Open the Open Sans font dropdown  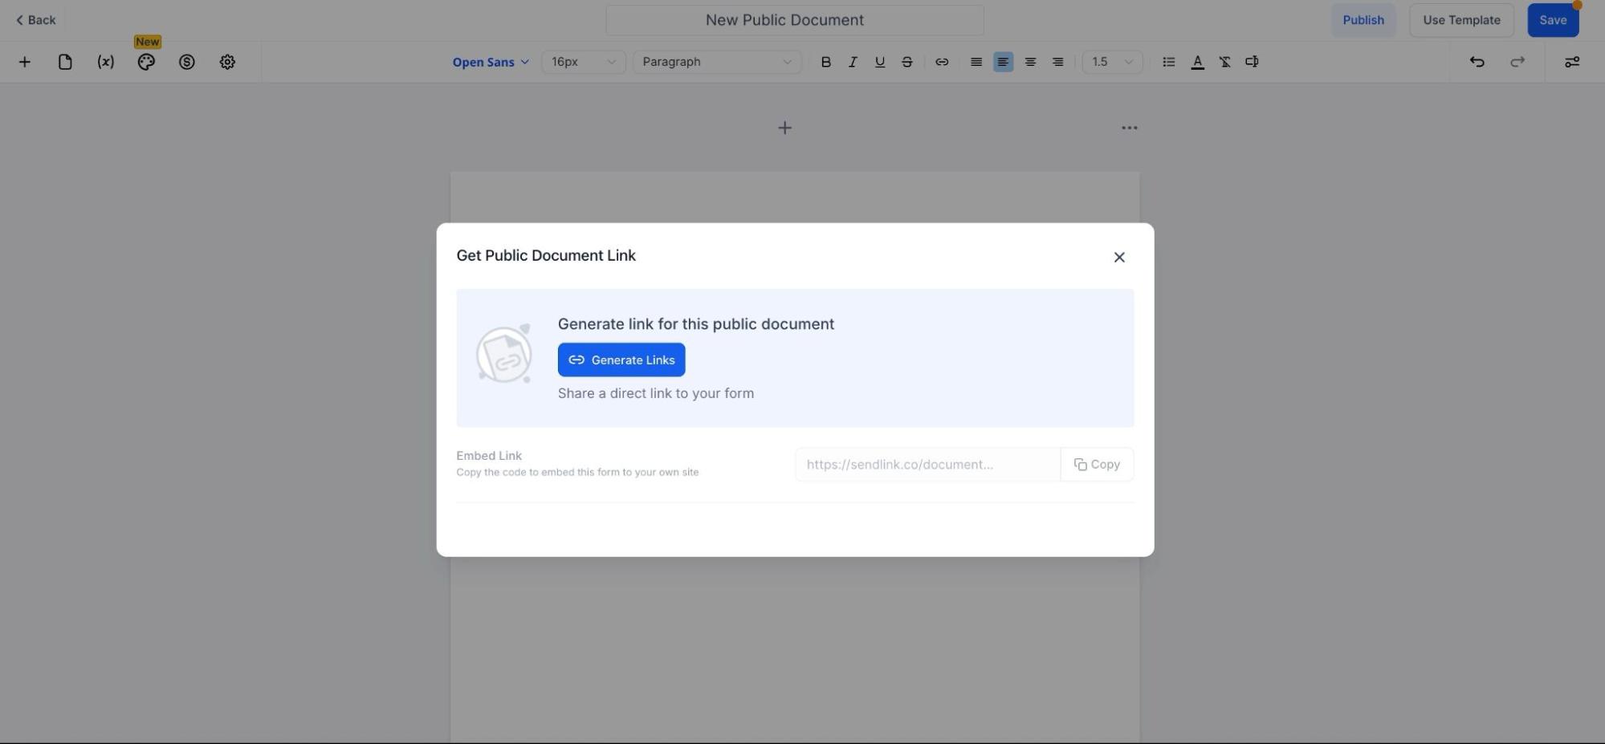[x=490, y=62]
